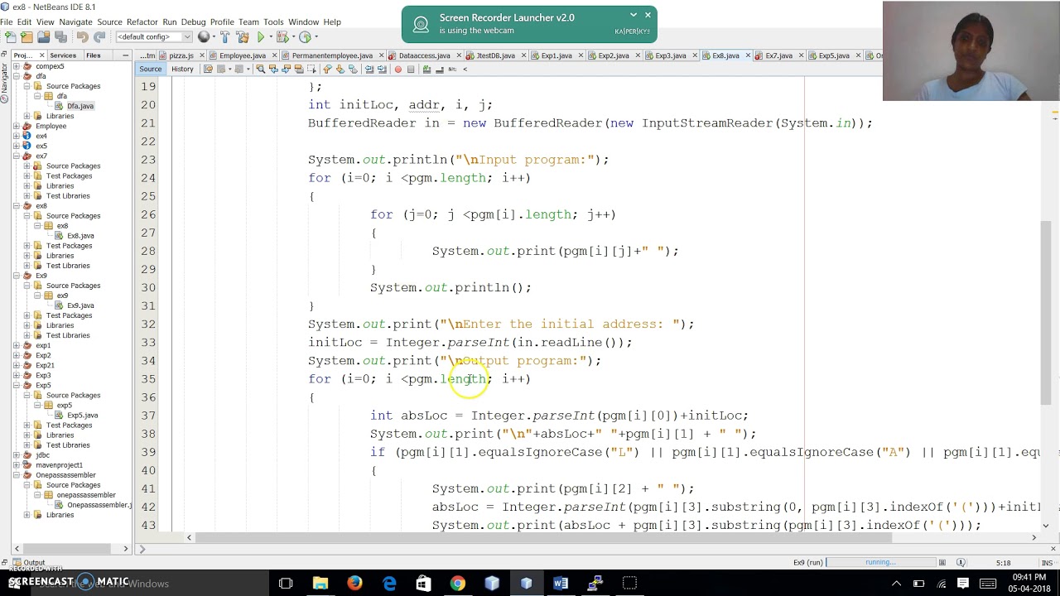Click the editor horizontal scrollbar

[x=544, y=538]
